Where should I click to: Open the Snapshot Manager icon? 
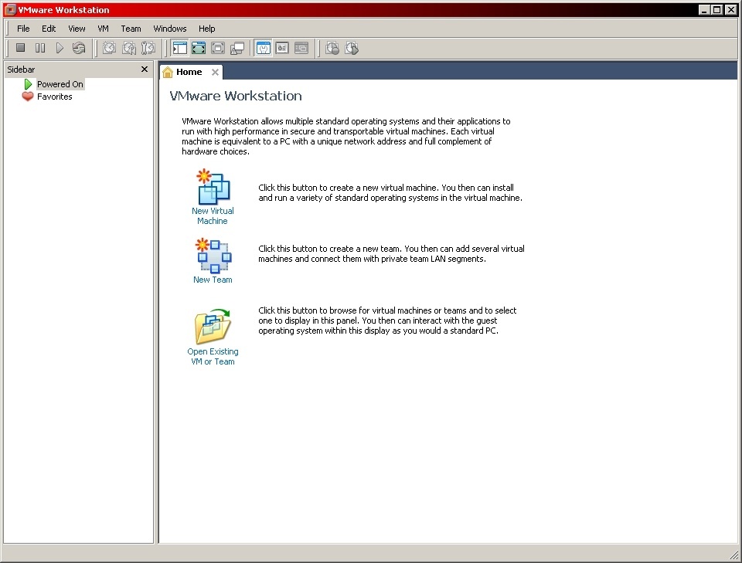pyautogui.click(x=148, y=47)
